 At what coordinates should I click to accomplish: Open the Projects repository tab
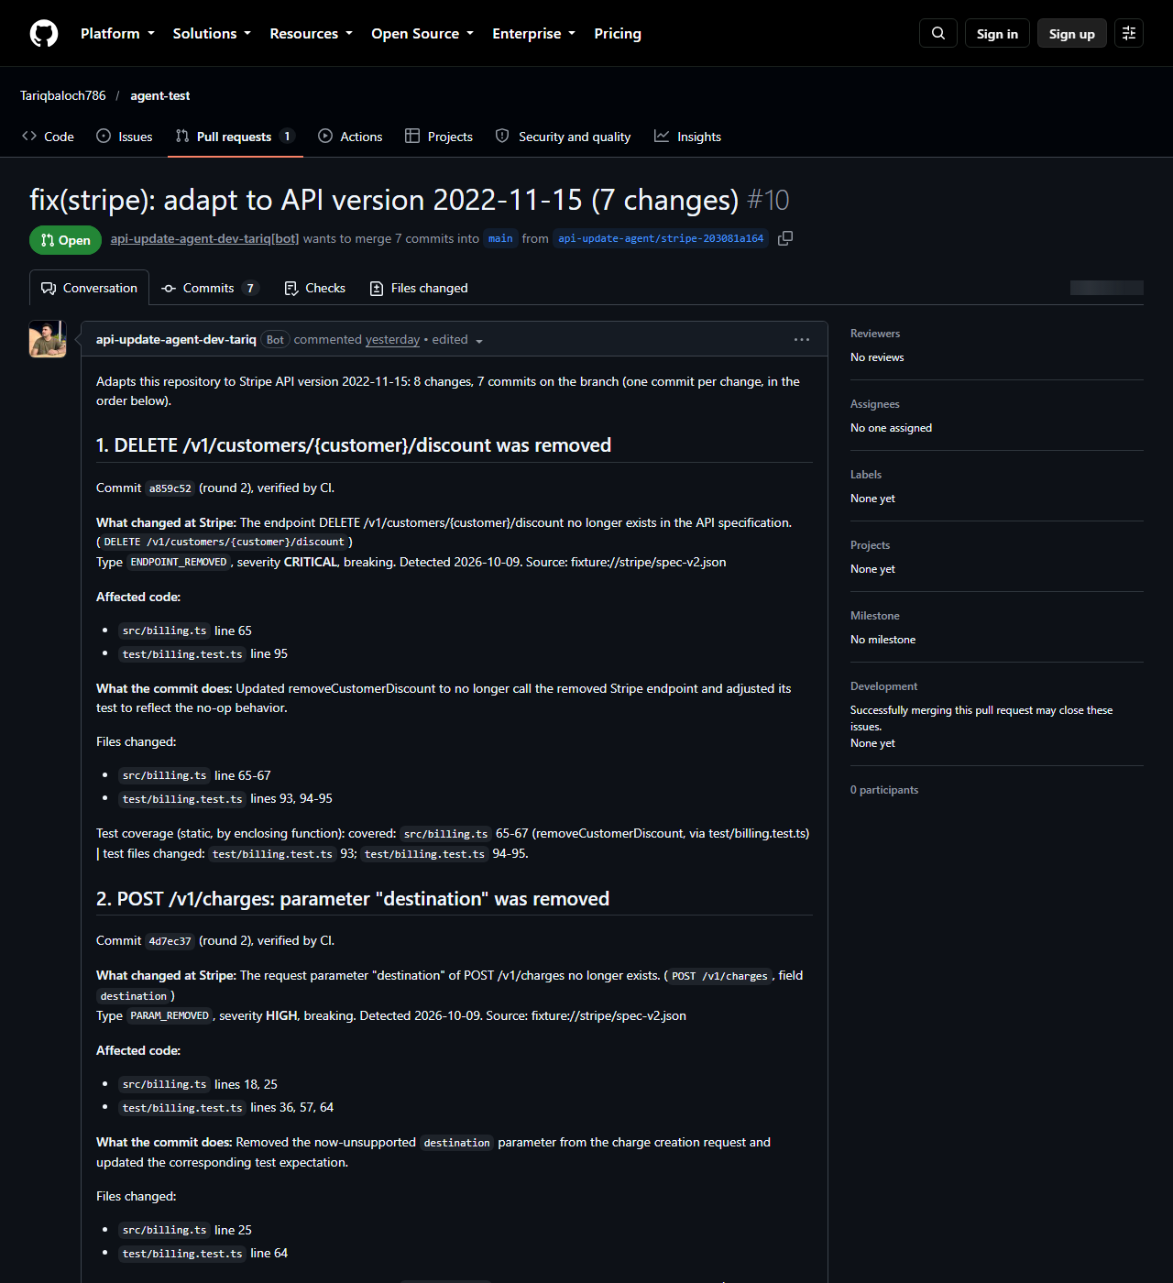[x=439, y=137]
